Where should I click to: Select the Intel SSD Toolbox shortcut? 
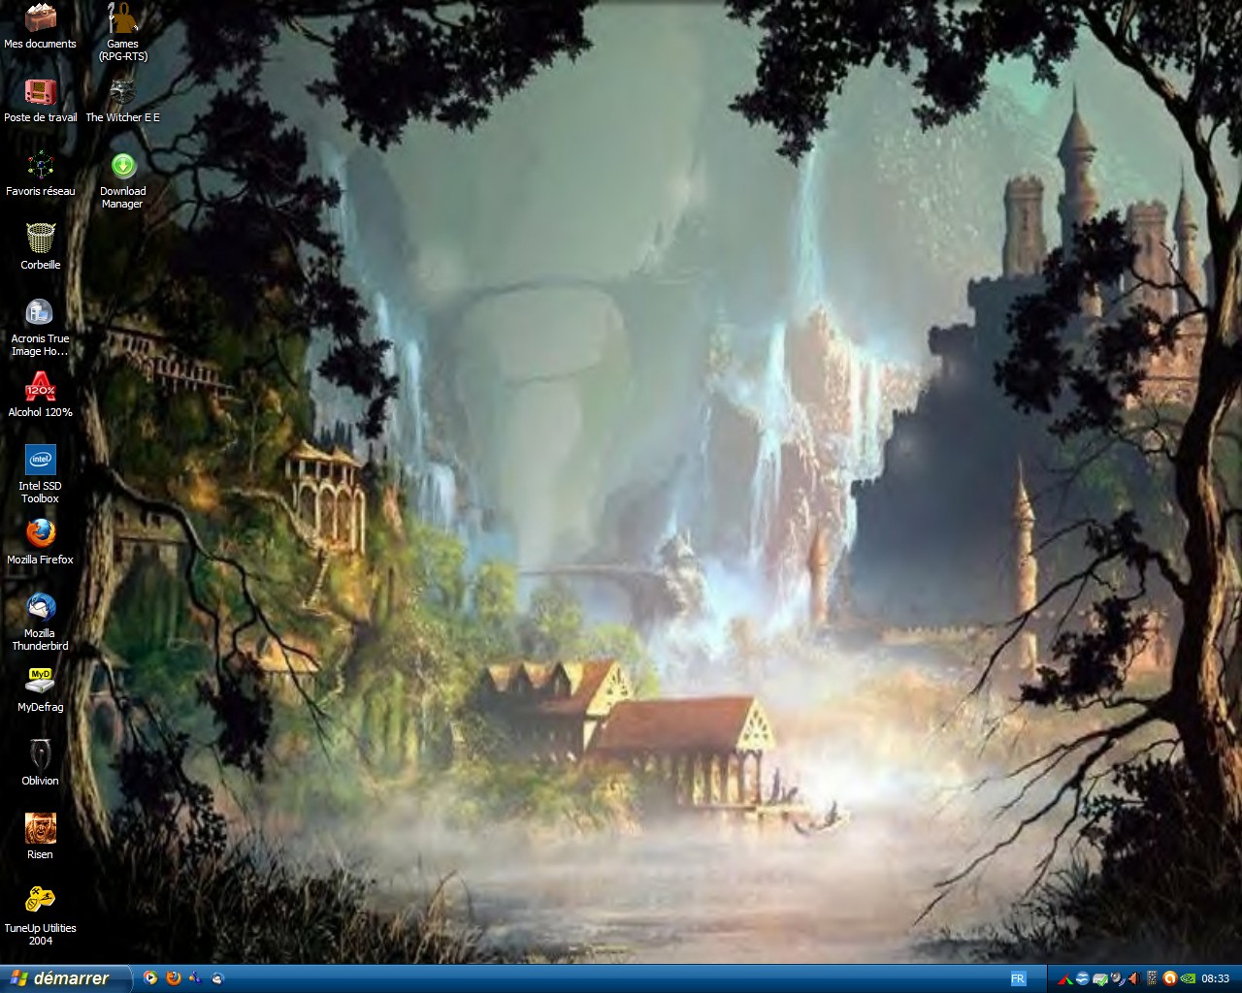pyautogui.click(x=40, y=475)
